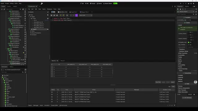This screenshot has width=198, height=111.
Task: Click the scene filter search icon
Action: pyautogui.click(x=20, y=9)
